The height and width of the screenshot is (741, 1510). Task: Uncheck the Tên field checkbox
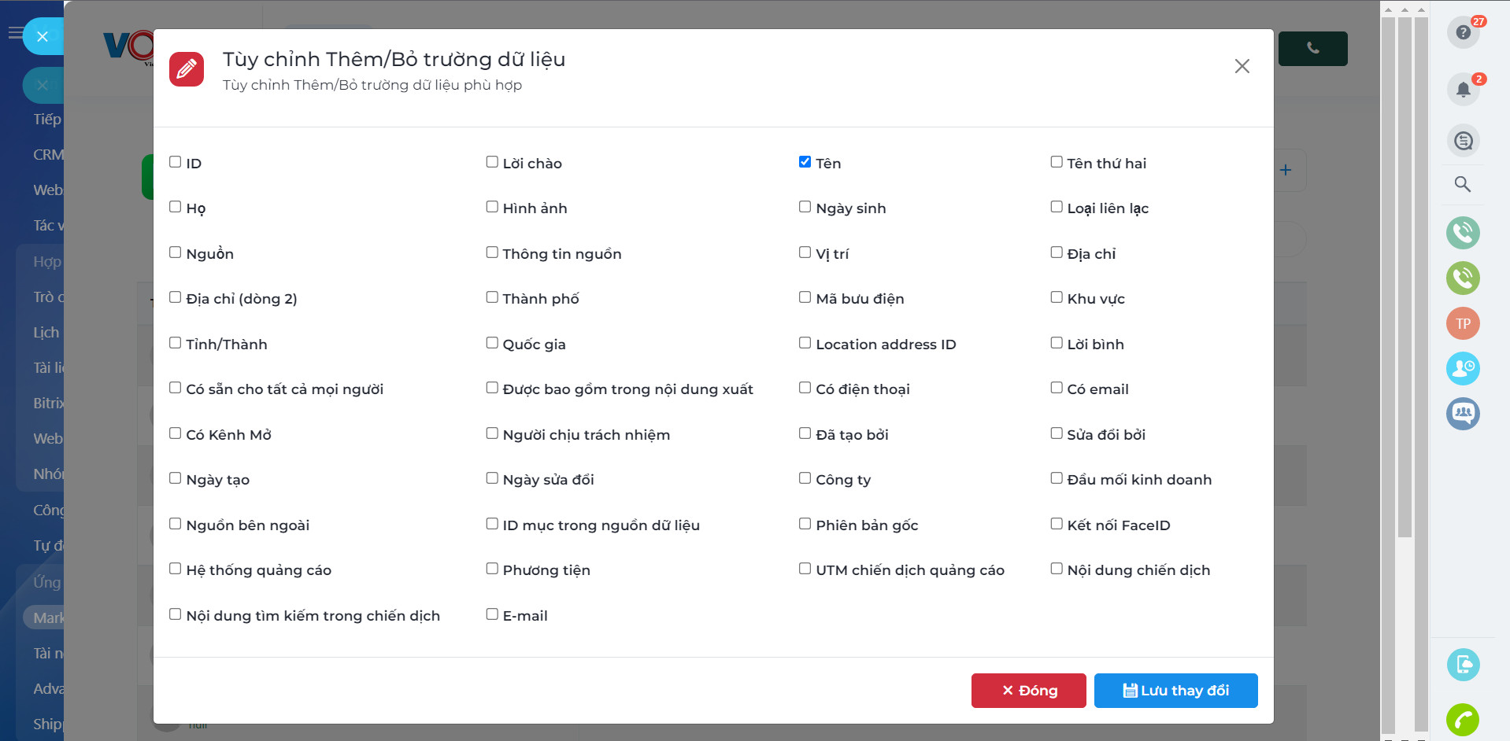click(805, 162)
